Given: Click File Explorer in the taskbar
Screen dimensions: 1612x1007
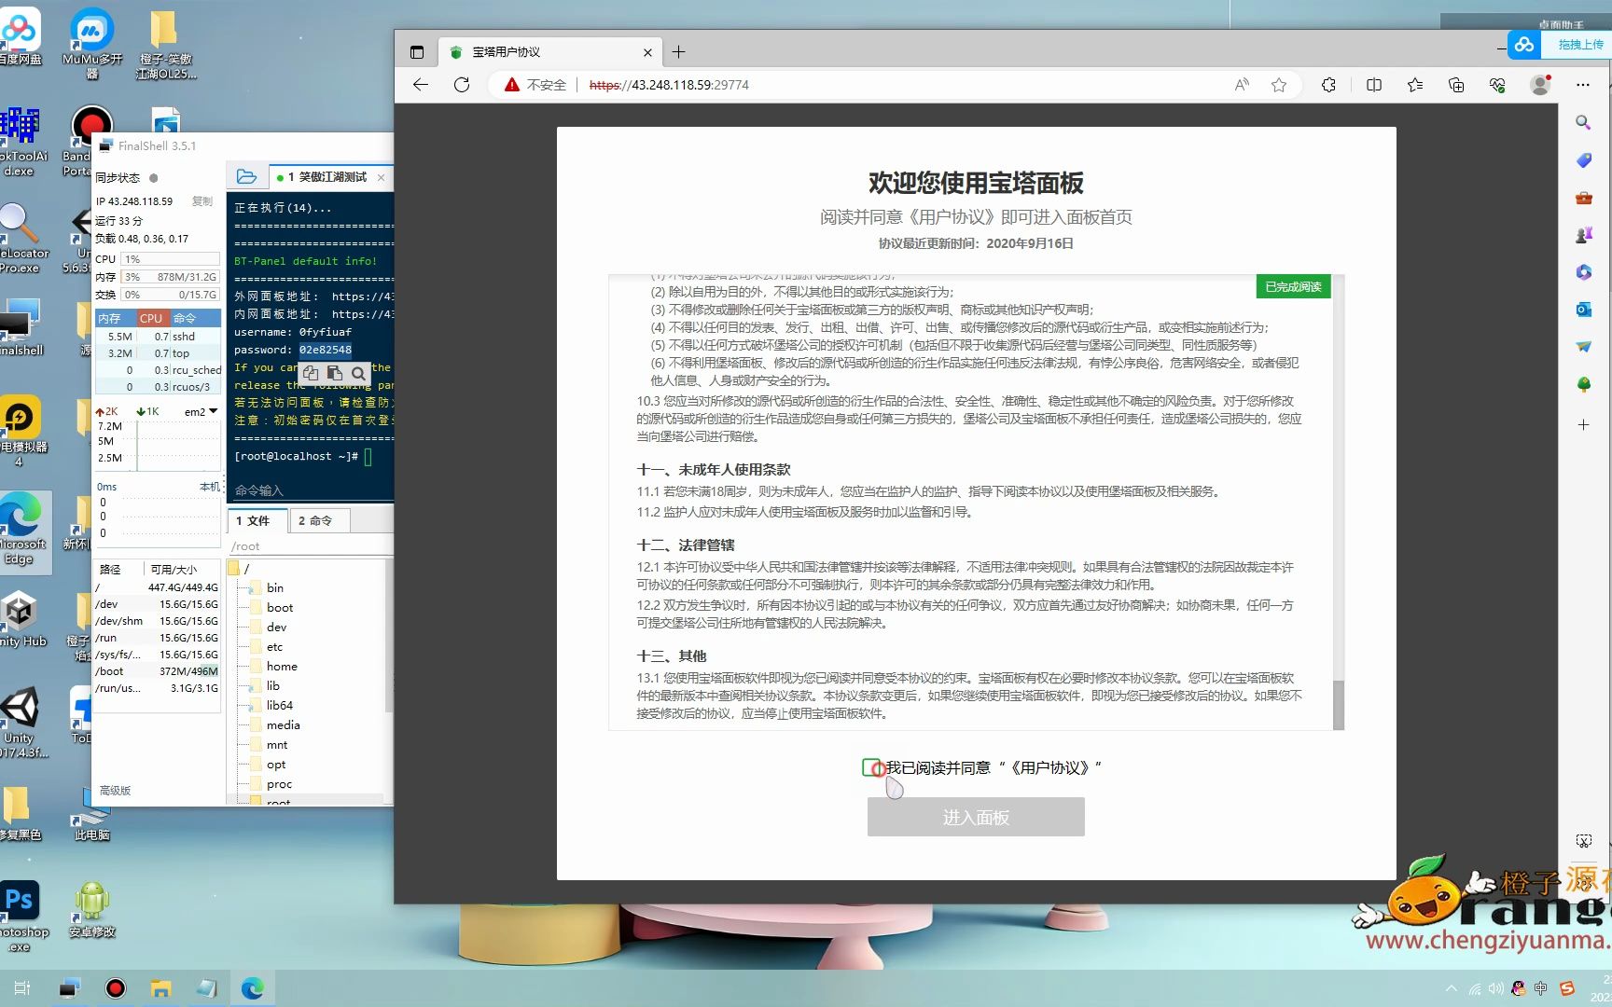Looking at the screenshot, I should coord(161,988).
